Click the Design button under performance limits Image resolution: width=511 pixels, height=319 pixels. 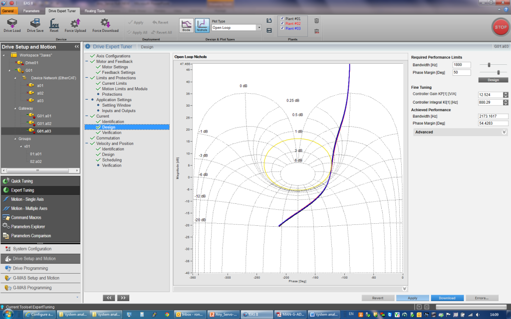click(x=493, y=80)
